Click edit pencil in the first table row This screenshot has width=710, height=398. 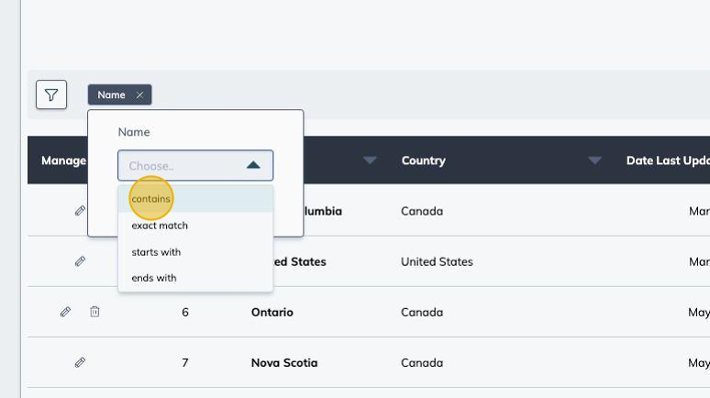(80, 211)
